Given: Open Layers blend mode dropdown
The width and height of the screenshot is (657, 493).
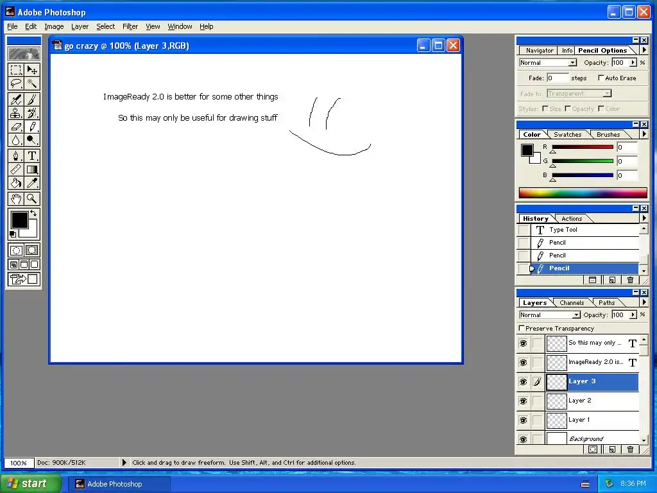Looking at the screenshot, I should [x=550, y=315].
